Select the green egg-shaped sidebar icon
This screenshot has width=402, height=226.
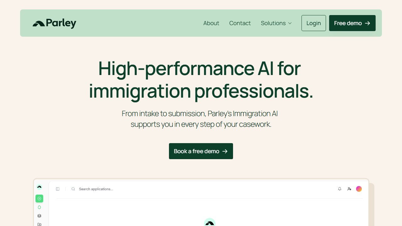point(39,207)
